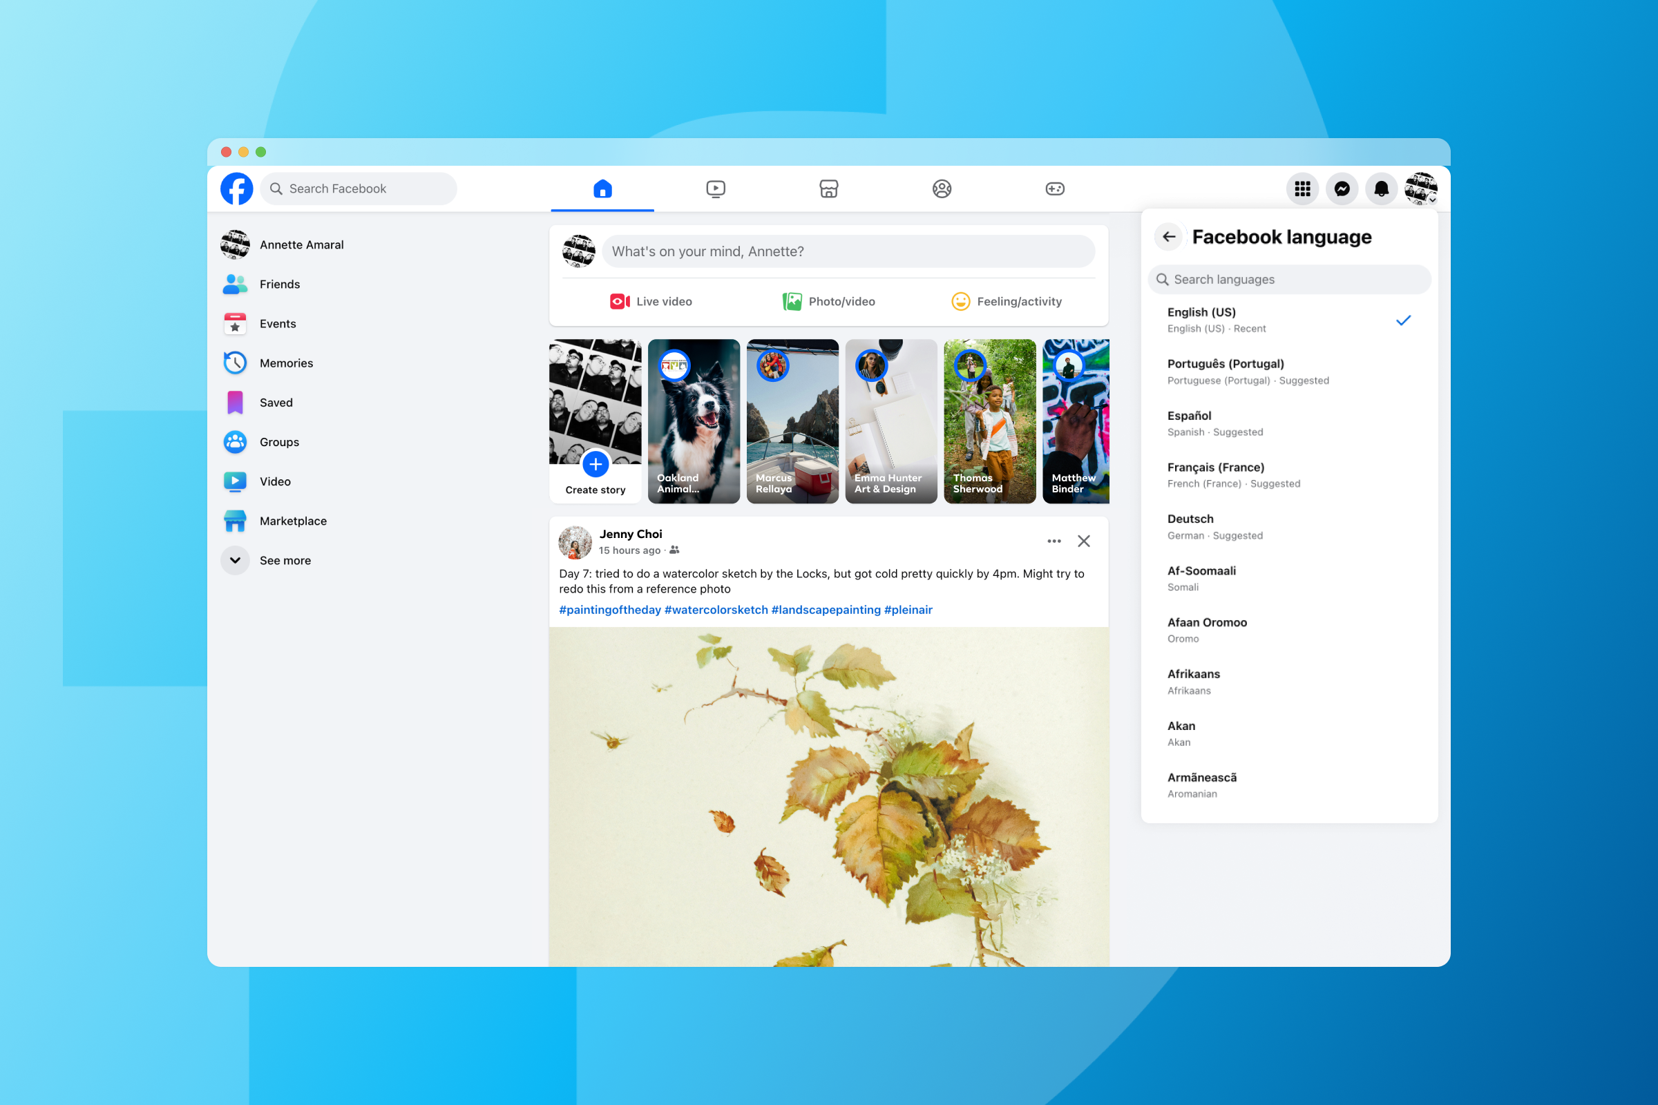Select Português (Portugal) language

point(1289,372)
